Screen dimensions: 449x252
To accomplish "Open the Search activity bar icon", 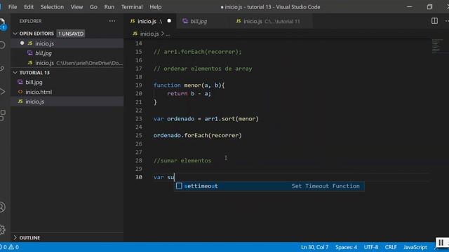I will tap(2, 45).
